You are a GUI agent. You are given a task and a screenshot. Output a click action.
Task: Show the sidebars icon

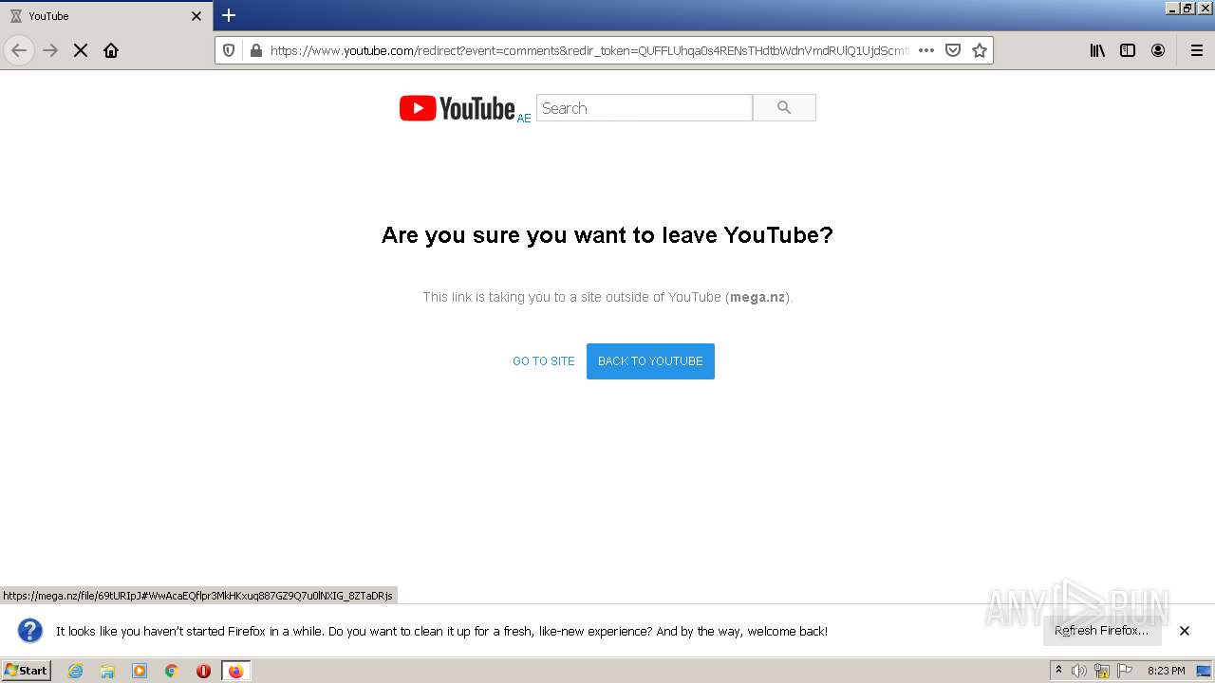click(x=1128, y=50)
